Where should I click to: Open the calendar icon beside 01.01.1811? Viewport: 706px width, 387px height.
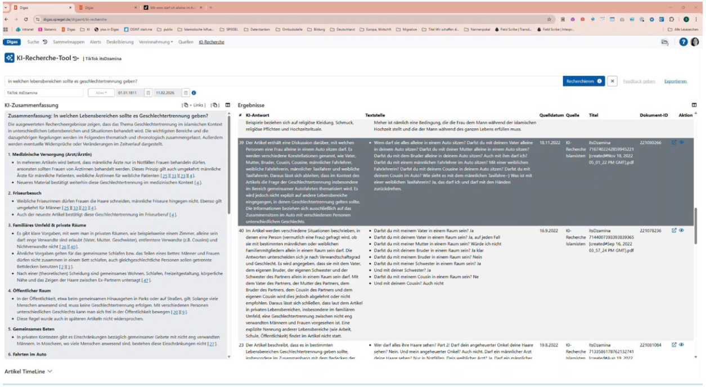point(148,92)
